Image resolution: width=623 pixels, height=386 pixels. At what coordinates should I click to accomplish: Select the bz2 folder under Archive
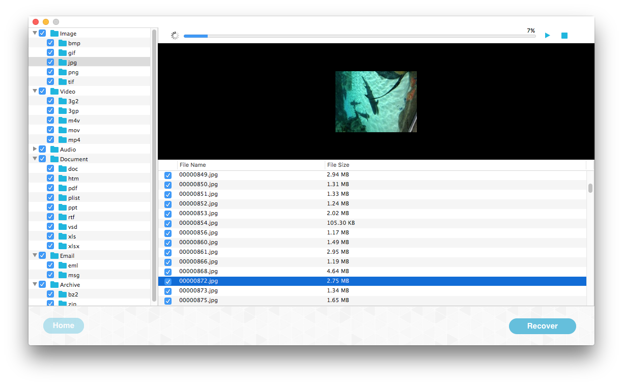pos(90,294)
